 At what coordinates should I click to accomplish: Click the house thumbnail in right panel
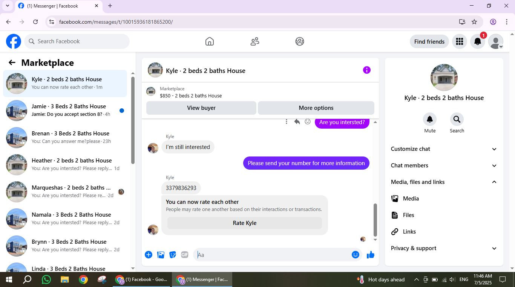[444, 77]
